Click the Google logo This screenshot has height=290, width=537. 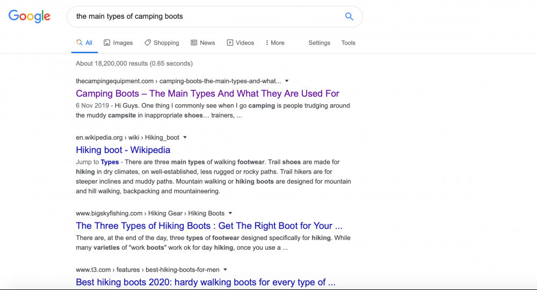(30, 16)
